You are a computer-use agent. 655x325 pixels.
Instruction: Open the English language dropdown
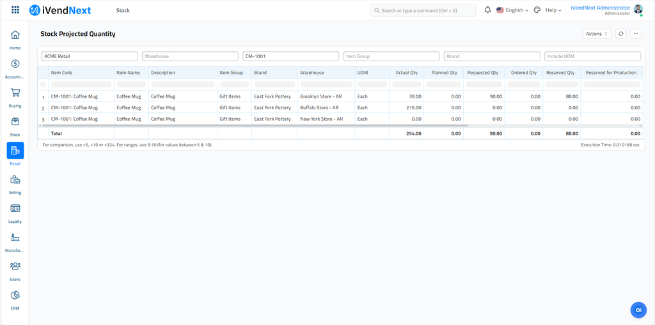point(513,10)
